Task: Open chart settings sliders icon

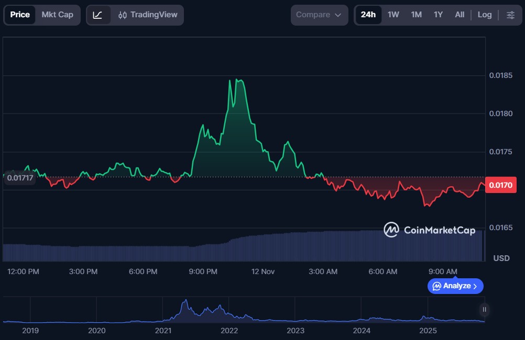Action: (x=510, y=15)
